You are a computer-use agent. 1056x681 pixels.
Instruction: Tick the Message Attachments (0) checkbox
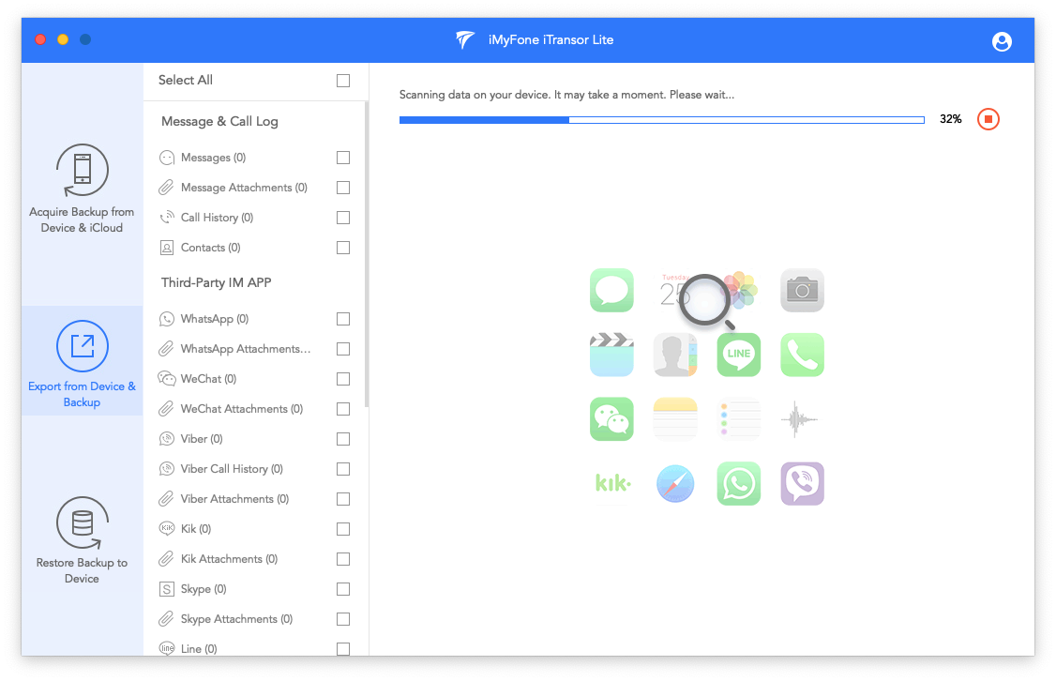(343, 188)
